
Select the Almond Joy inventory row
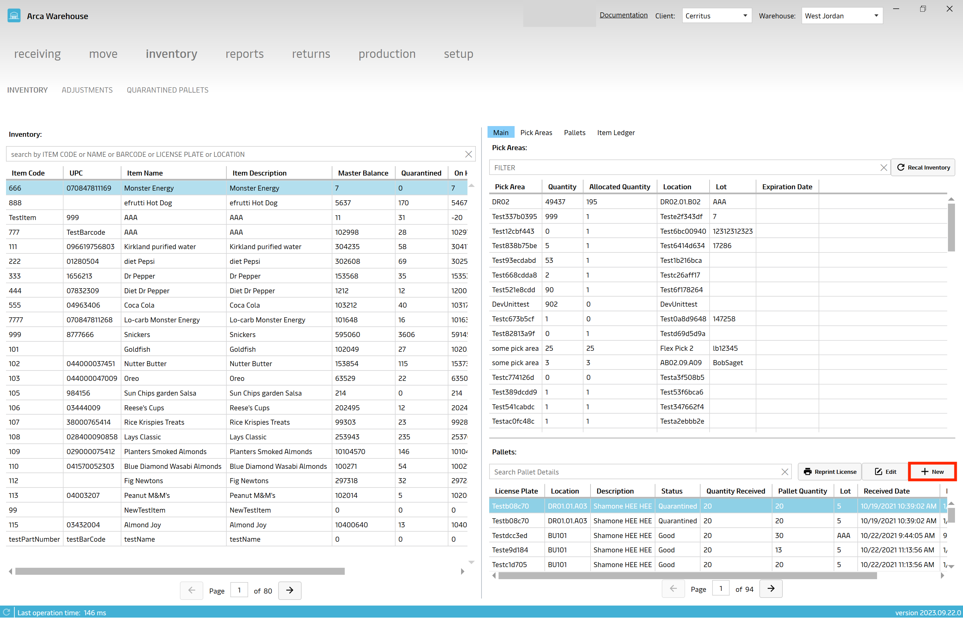237,525
